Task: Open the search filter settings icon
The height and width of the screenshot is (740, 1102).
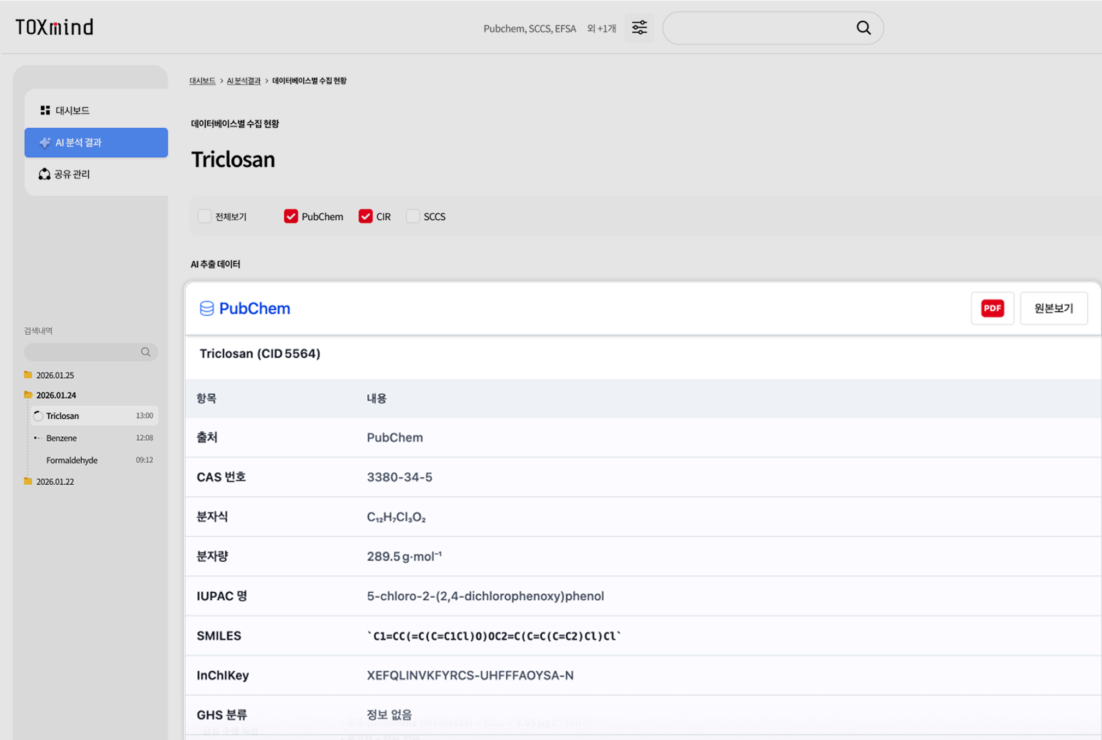Action: [639, 28]
